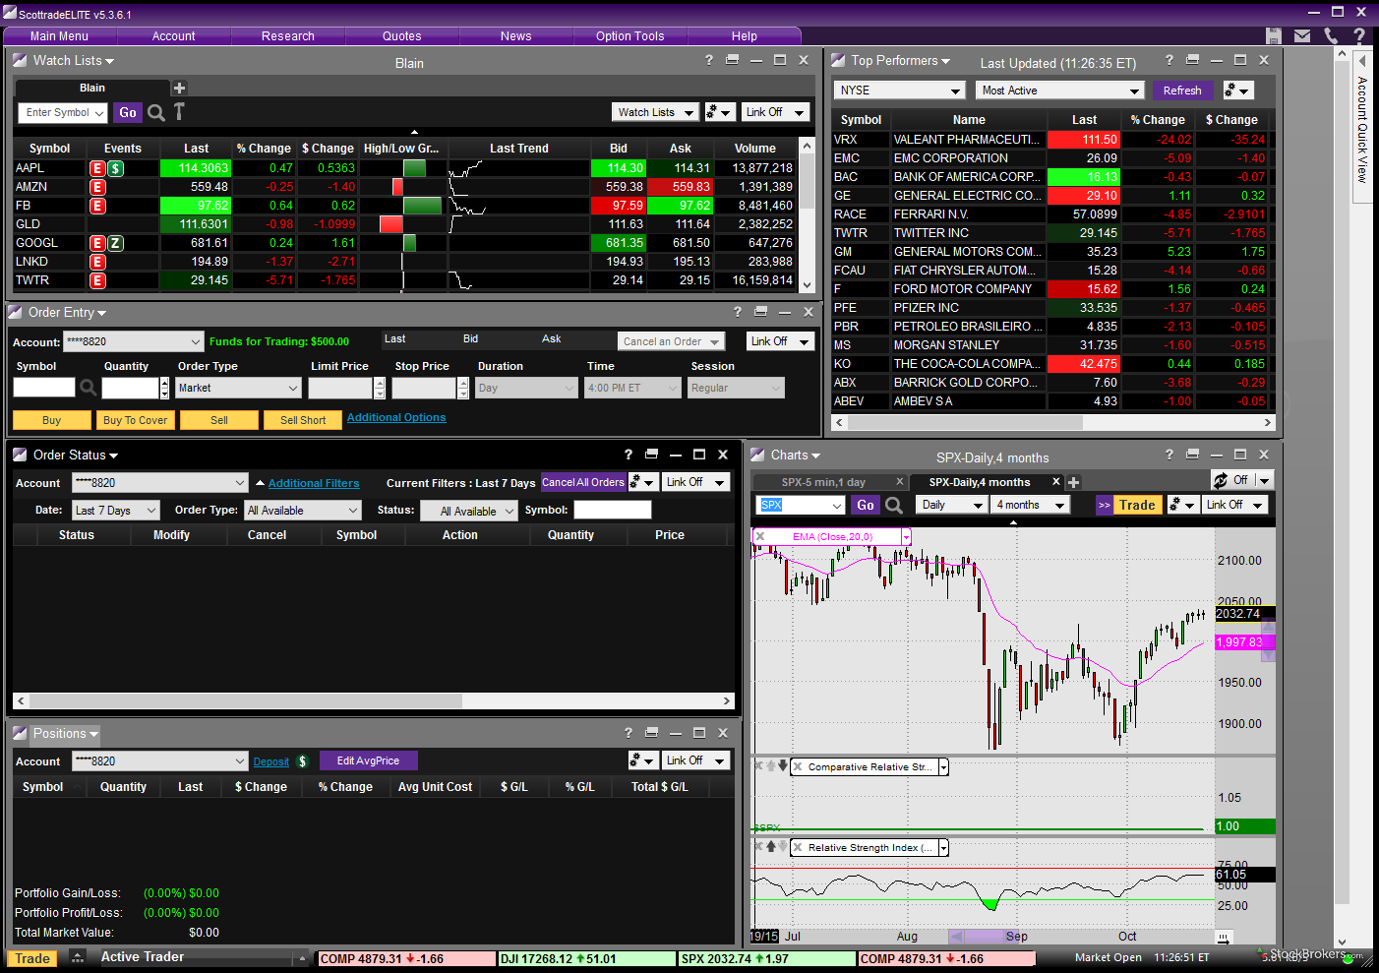Switch to the SPX-5 min,1 day chart tab
This screenshot has height=973, width=1379.
tap(823, 482)
